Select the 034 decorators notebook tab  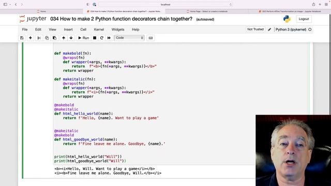(x=124, y=11)
